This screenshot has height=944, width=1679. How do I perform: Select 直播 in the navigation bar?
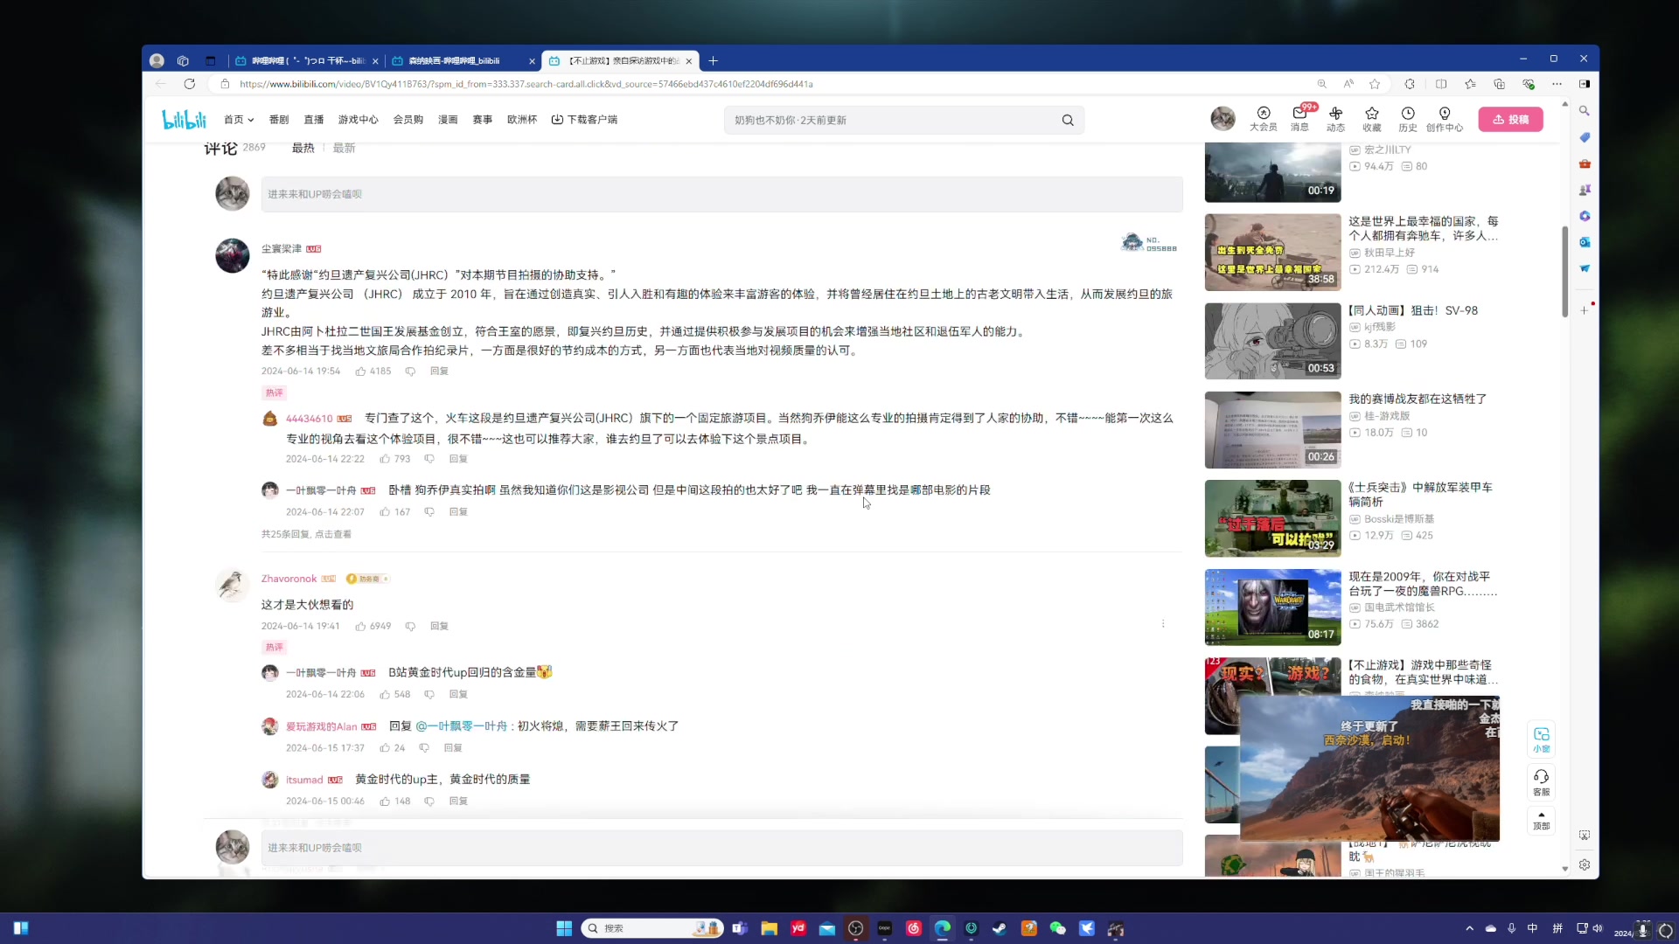(314, 120)
